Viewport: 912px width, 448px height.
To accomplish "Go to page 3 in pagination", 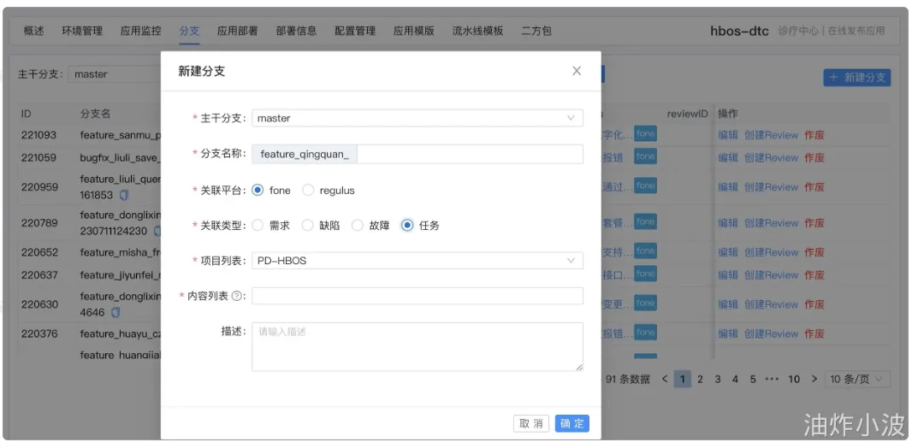I will tap(718, 380).
